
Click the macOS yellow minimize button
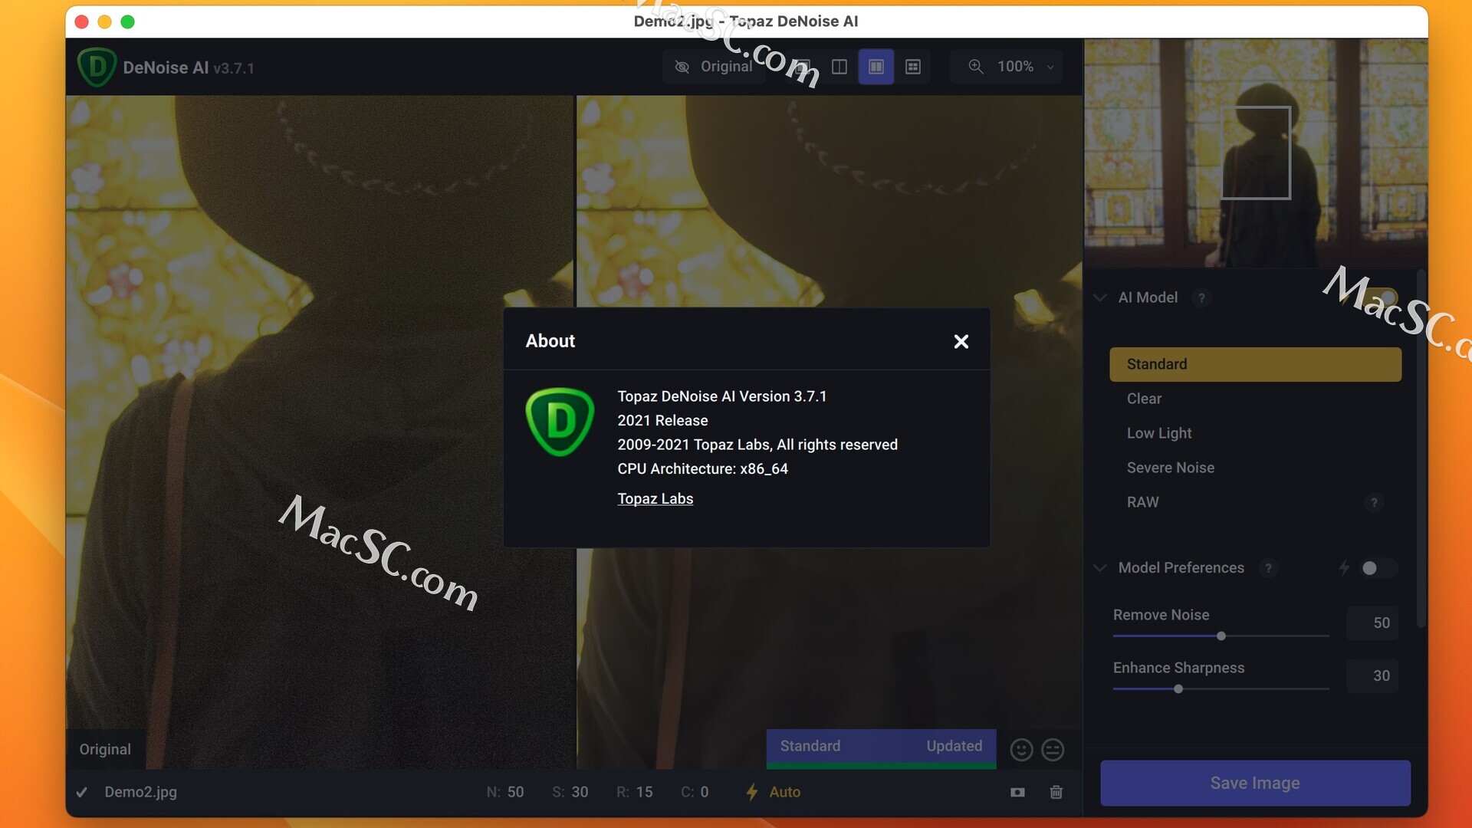(x=105, y=21)
